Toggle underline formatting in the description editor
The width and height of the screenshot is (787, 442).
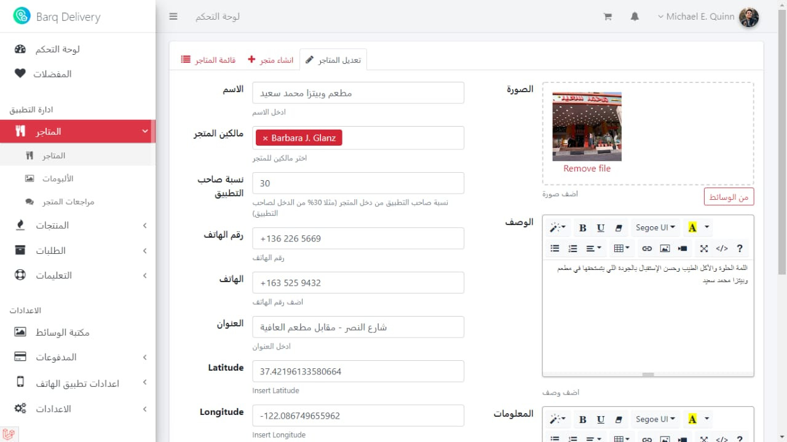600,227
